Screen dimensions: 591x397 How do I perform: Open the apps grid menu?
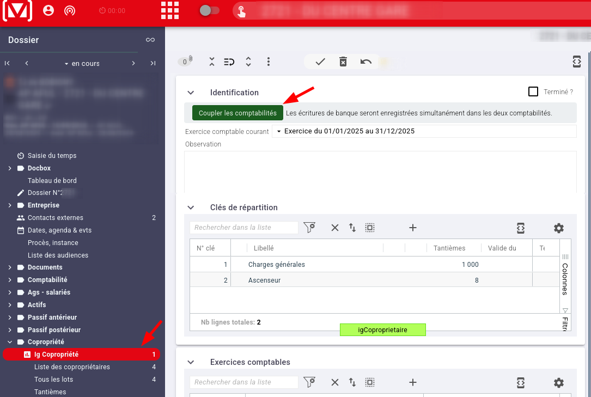click(170, 10)
